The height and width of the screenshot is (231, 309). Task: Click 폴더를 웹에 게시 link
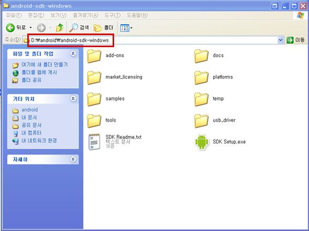39,72
